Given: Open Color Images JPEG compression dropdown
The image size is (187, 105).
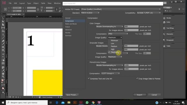Looking at the screenshot, I should click(x=118, y=34).
